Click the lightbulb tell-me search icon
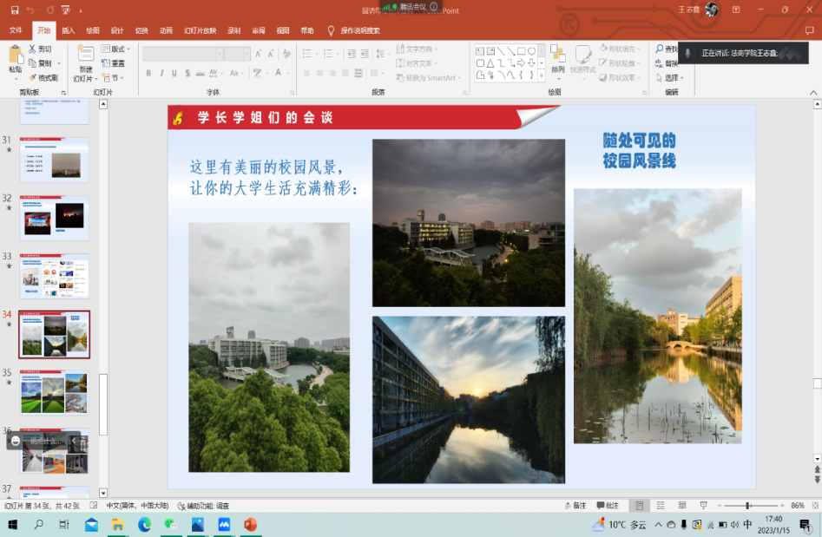The width and height of the screenshot is (822, 537). click(x=331, y=30)
